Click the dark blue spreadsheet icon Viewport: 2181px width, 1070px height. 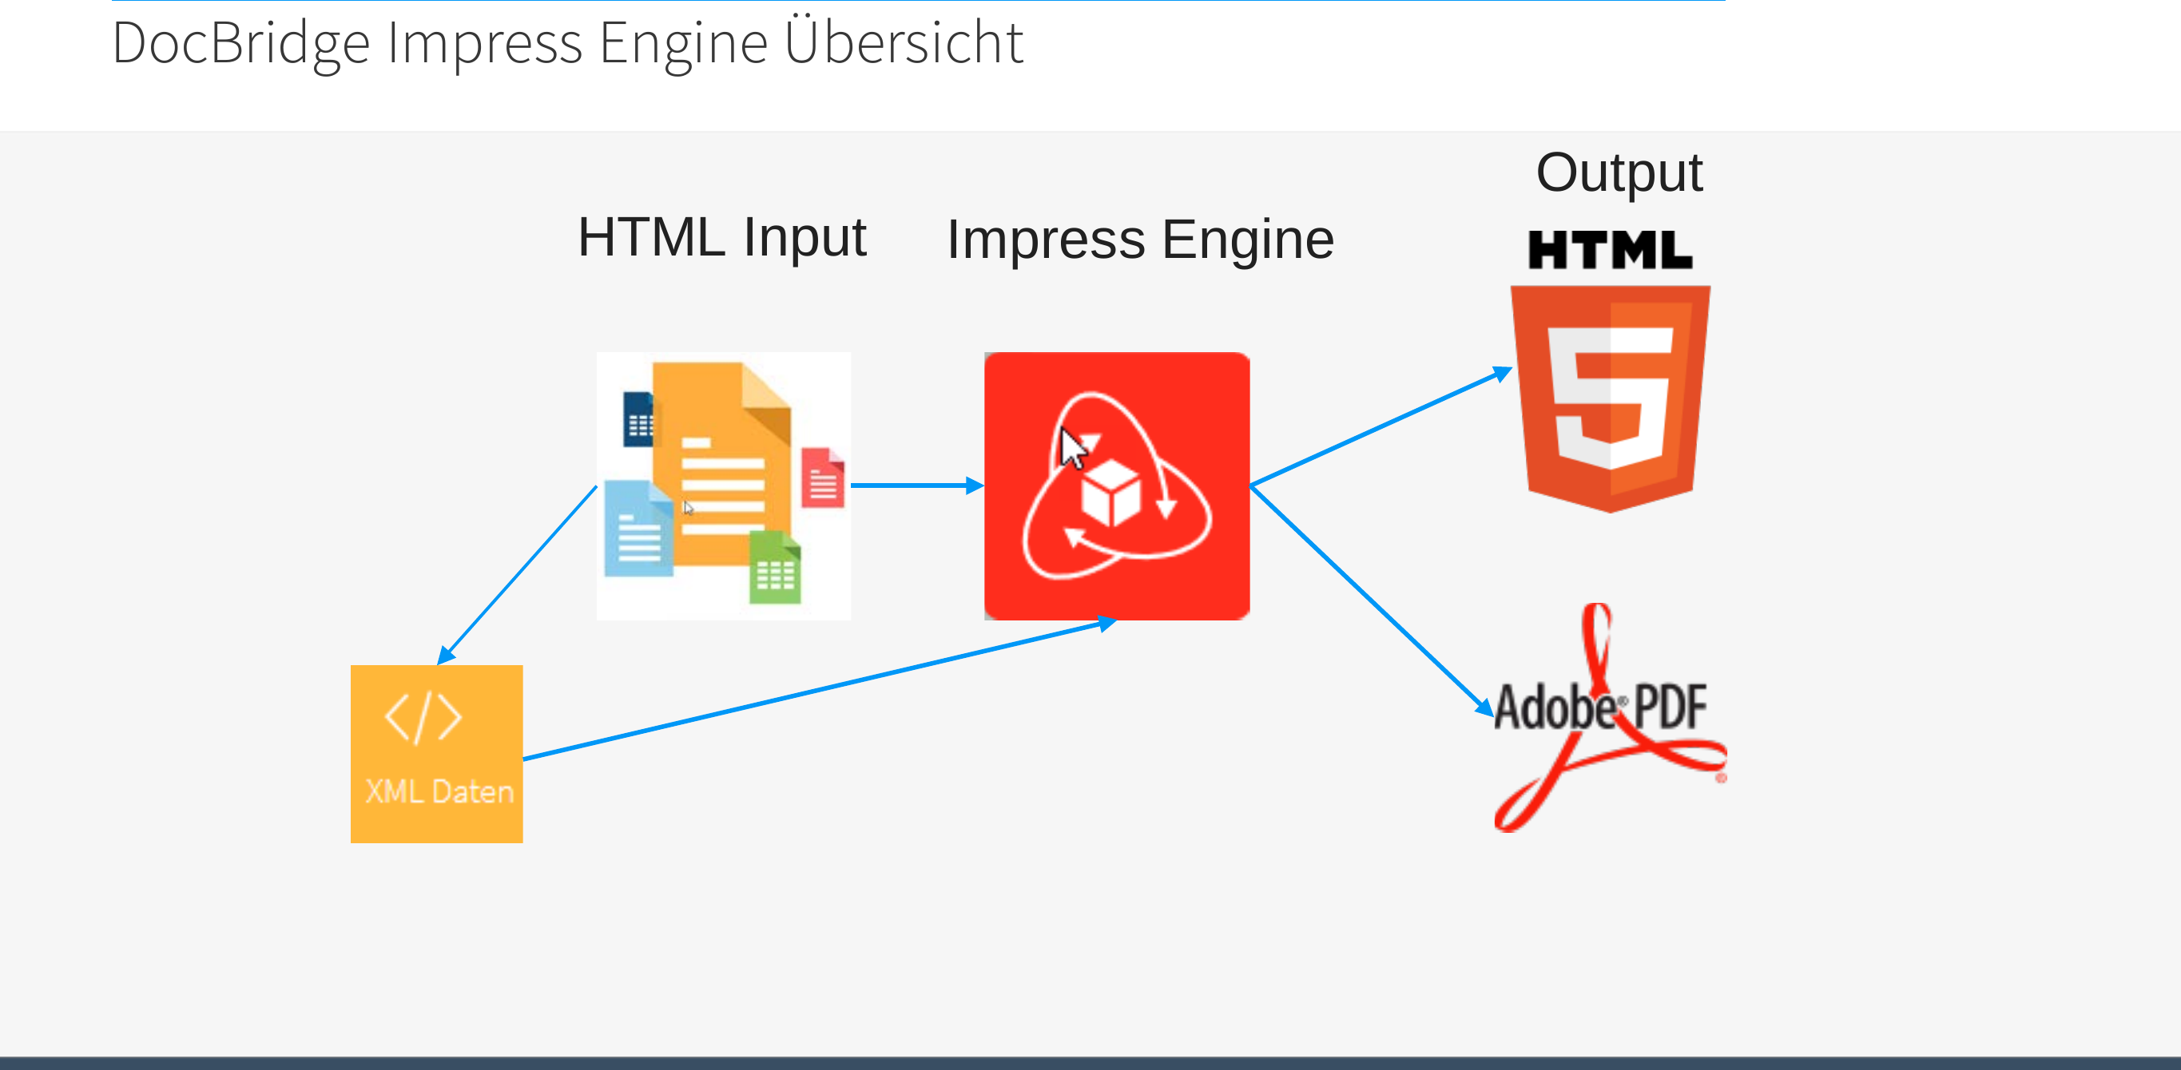pyautogui.click(x=639, y=418)
